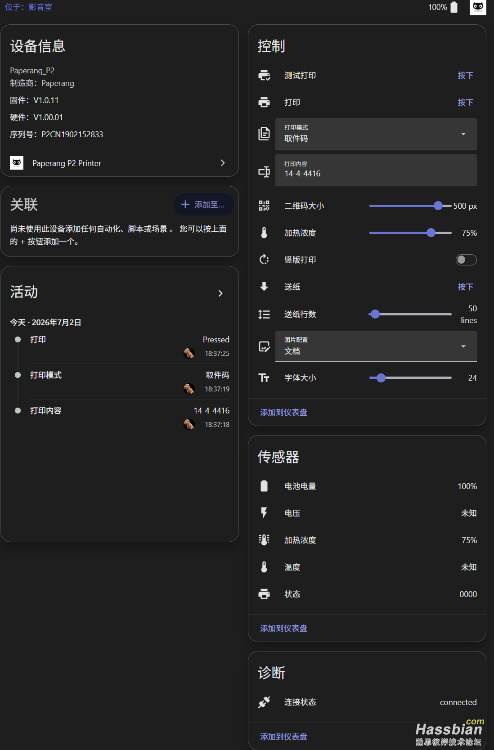Click the firmware version V1.0.11 text
494x750 pixels.
point(46,100)
